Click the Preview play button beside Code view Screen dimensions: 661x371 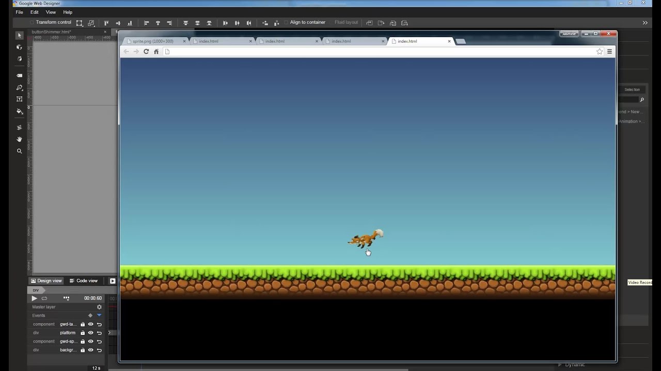tap(113, 281)
